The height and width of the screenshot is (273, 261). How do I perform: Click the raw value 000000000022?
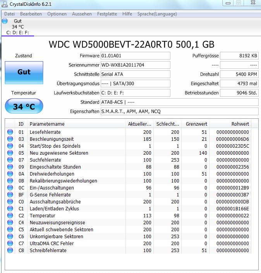[x=232, y=215]
